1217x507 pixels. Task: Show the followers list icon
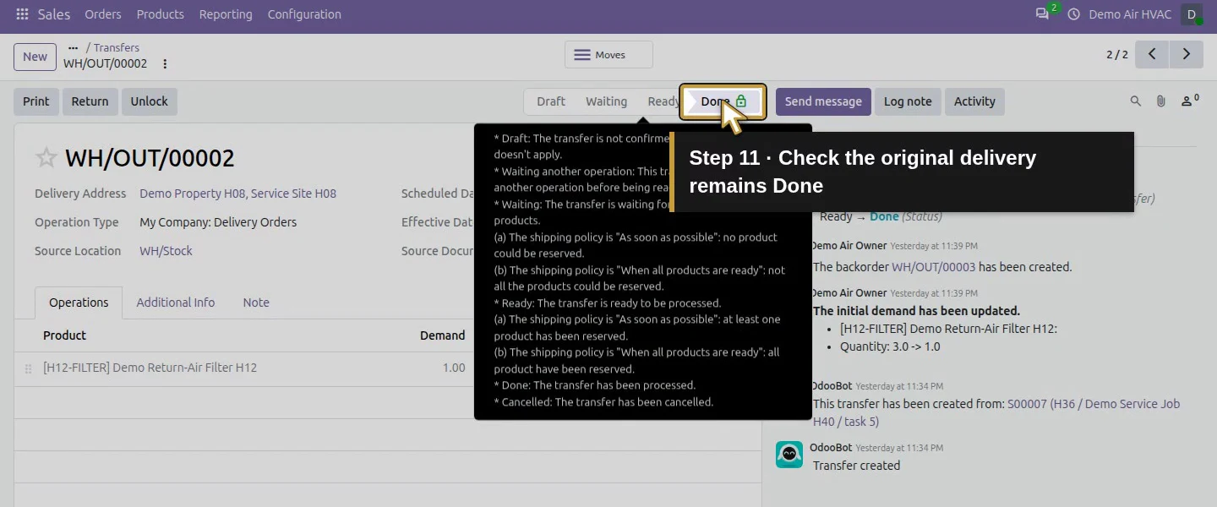(1189, 101)
